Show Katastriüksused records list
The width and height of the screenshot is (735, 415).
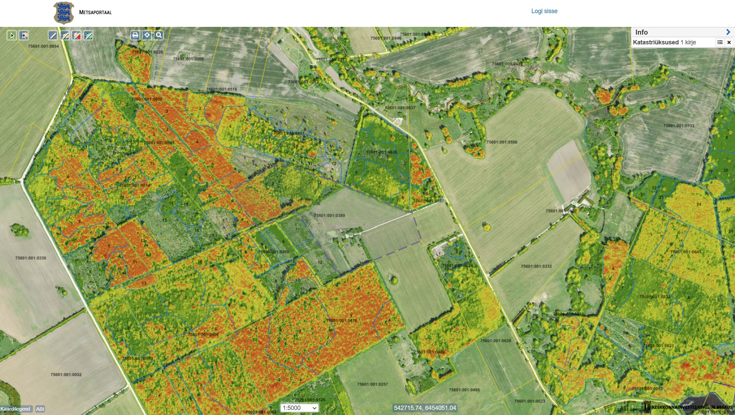720,42
